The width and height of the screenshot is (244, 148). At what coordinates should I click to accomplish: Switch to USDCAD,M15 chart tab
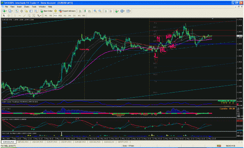coord(94,142)
